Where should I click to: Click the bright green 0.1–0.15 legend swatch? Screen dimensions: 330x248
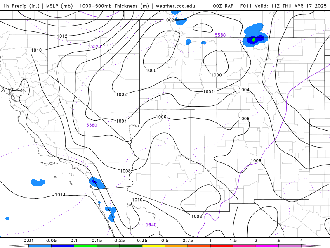85,246
